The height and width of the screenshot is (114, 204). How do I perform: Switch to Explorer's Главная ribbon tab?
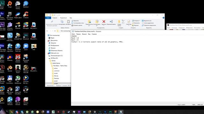55,18
